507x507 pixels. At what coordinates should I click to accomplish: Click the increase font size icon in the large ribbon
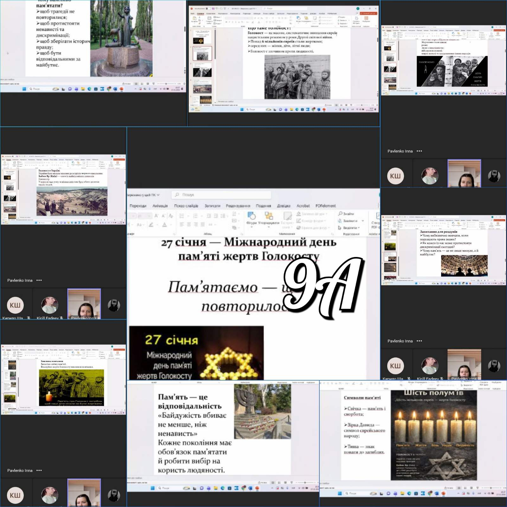click(x=156, y=216)
